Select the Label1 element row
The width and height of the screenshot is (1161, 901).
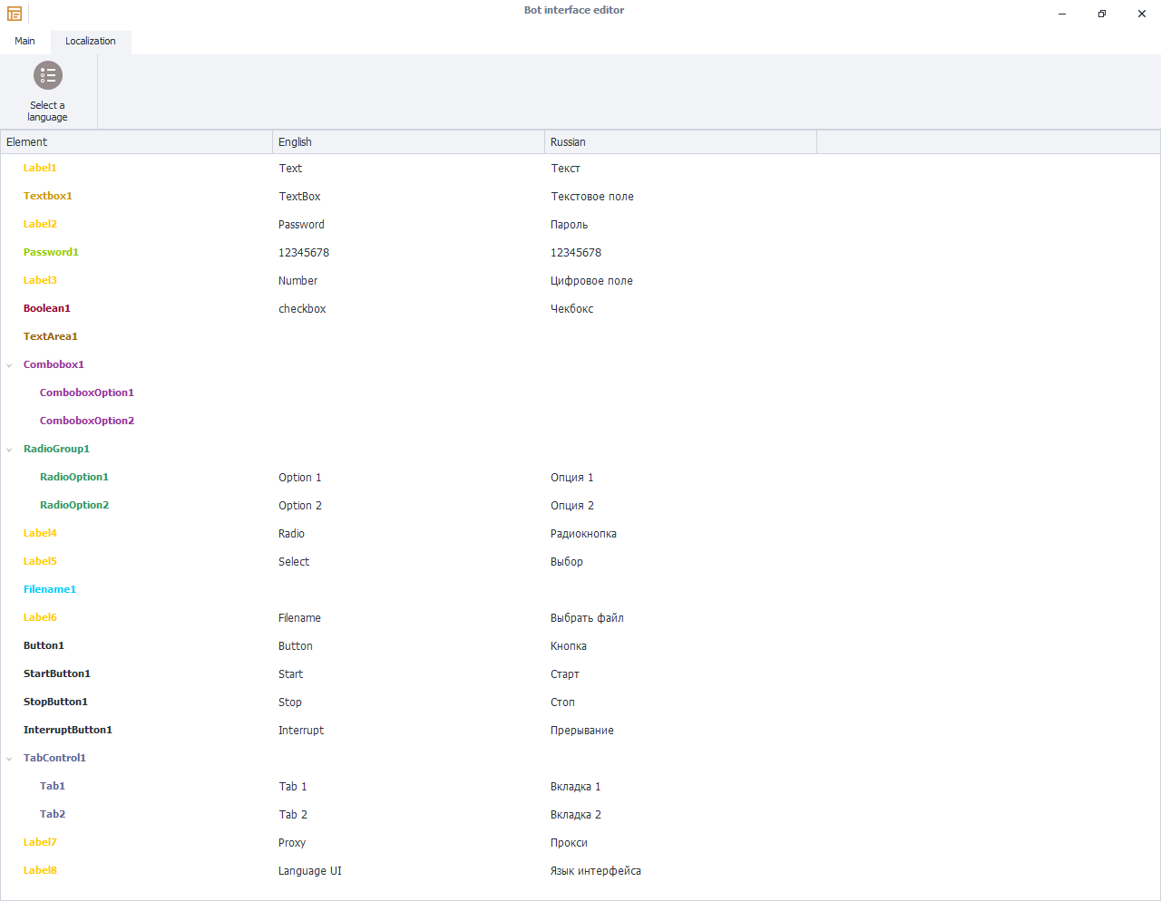pos(40,168)
